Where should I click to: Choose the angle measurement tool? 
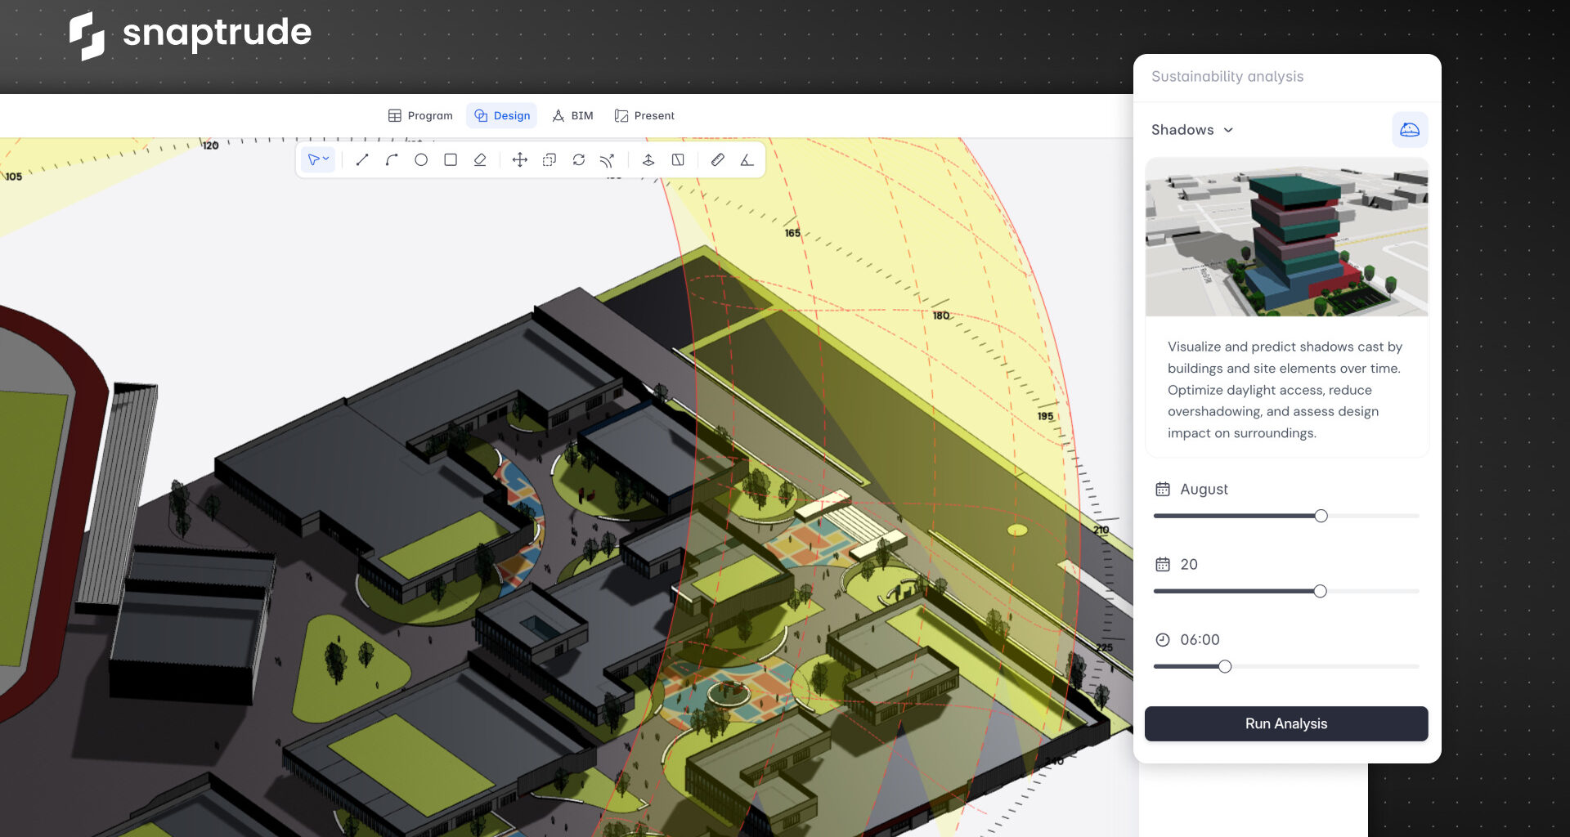point(747,160)
